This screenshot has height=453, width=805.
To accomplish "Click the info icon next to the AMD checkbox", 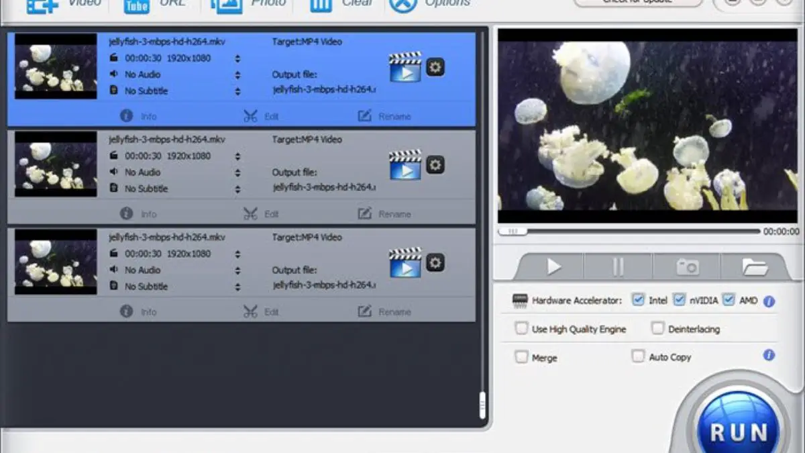I will point(769,301).
